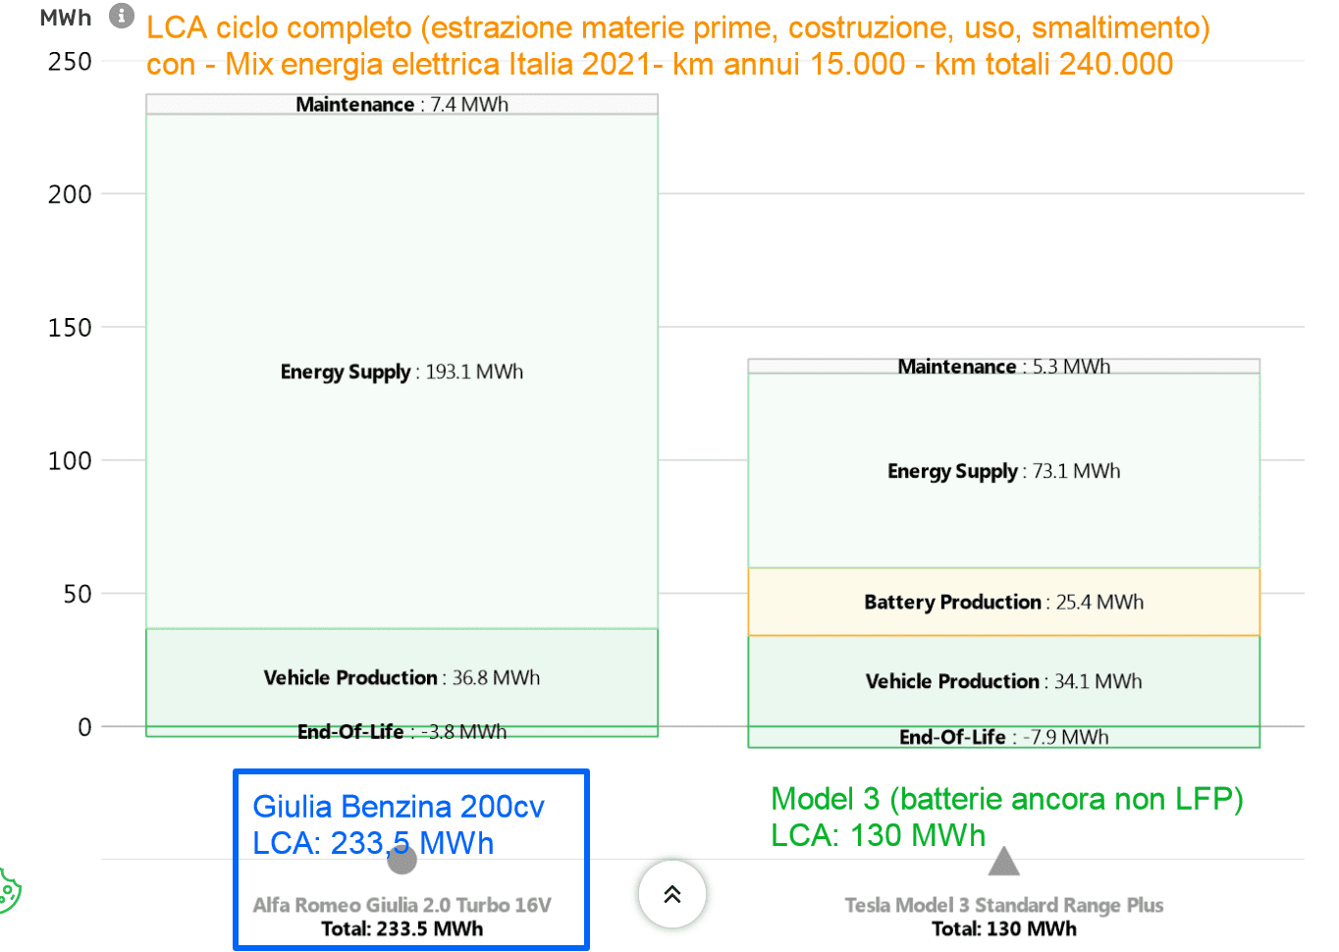
Task: Click the Total: 233.5 MWh text
Action: click(402, 928)
